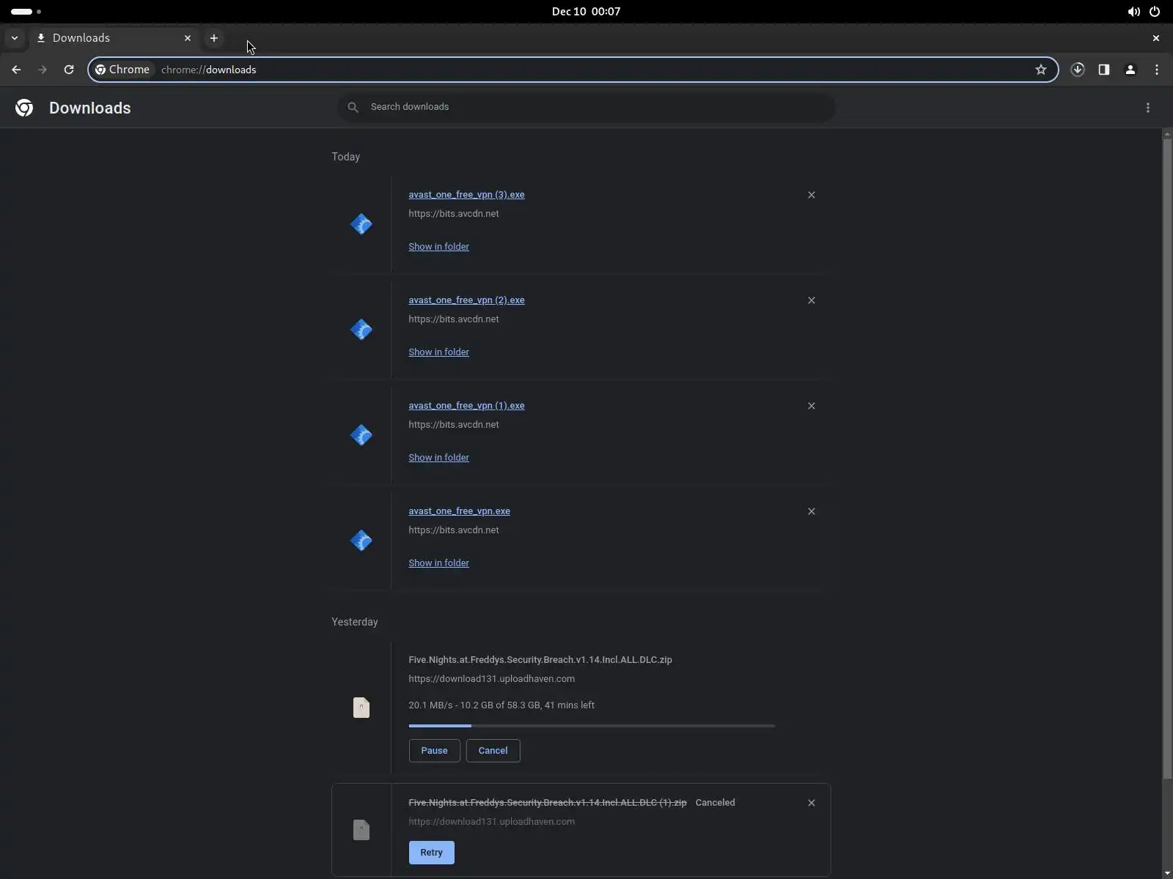Expand the tab search dropdown arrow
The width and height of the screenshot is (1173, 879).
click(14, 38)
